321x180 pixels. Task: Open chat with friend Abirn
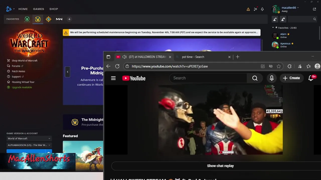(x=295, y=35)
